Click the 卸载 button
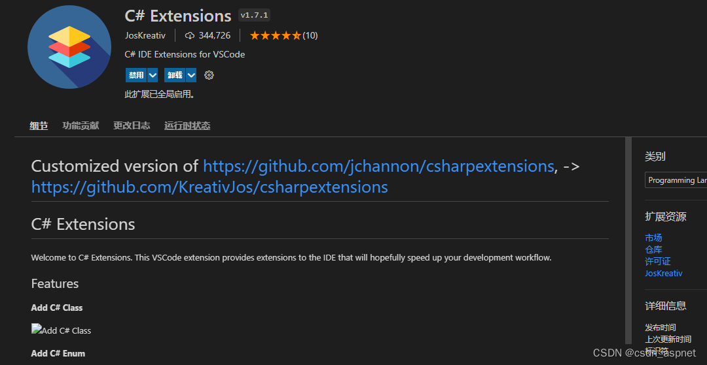Viewport: 707px width, 365px height. pyautogui.click(x=175, y=75)
